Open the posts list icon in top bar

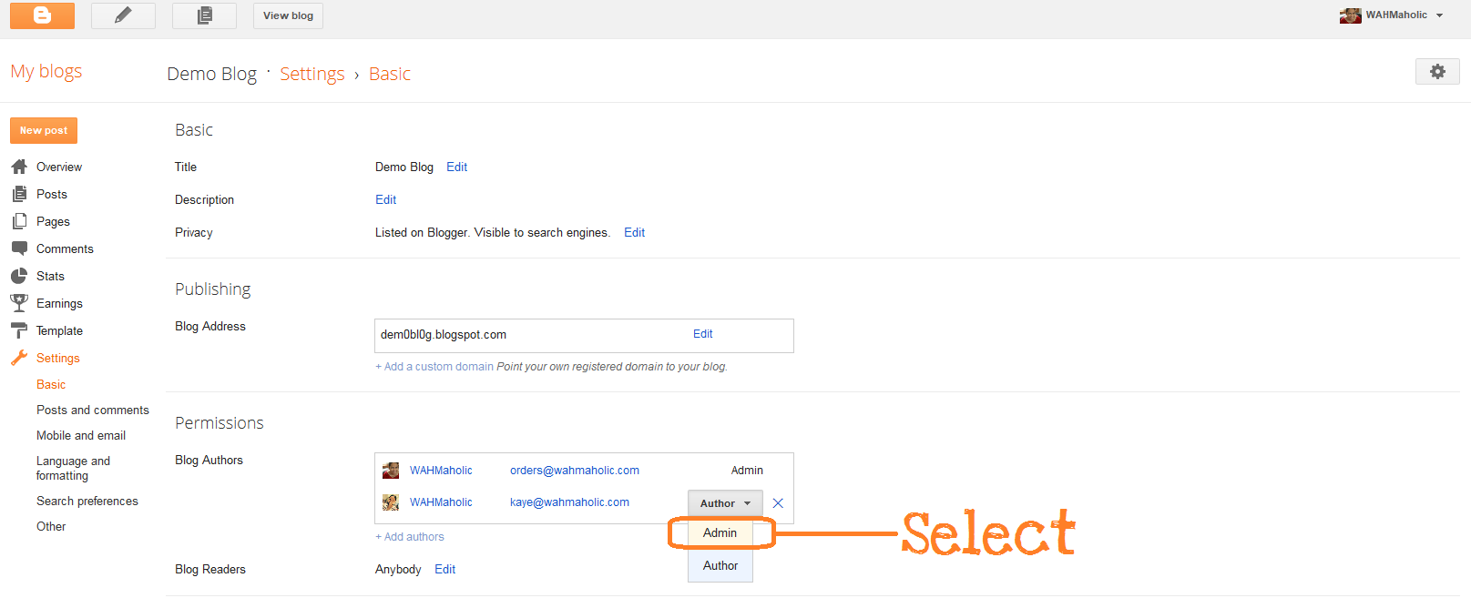pos(204,15)
